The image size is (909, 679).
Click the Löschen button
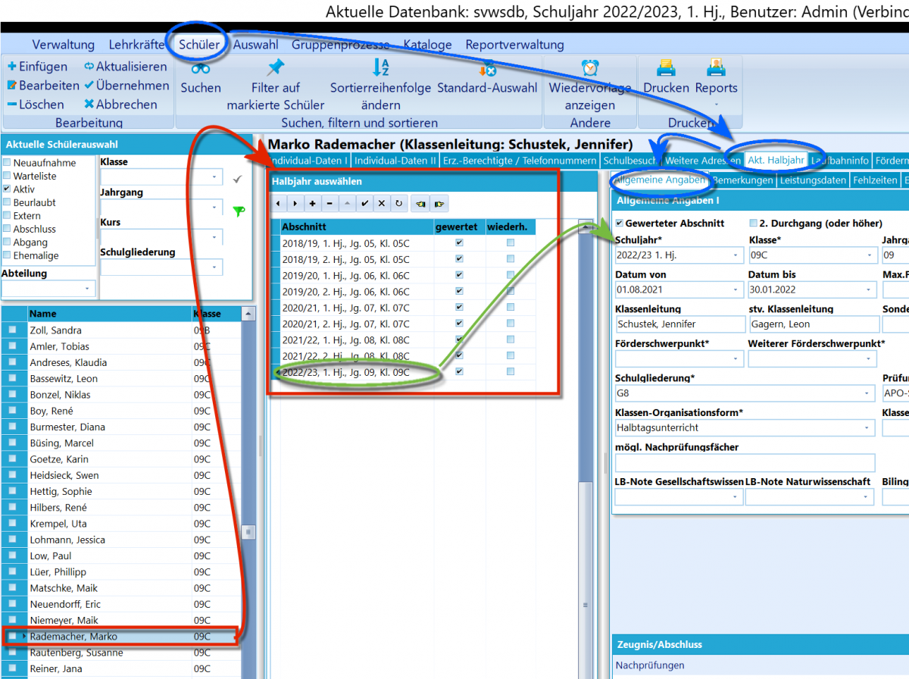pos(36,105)
